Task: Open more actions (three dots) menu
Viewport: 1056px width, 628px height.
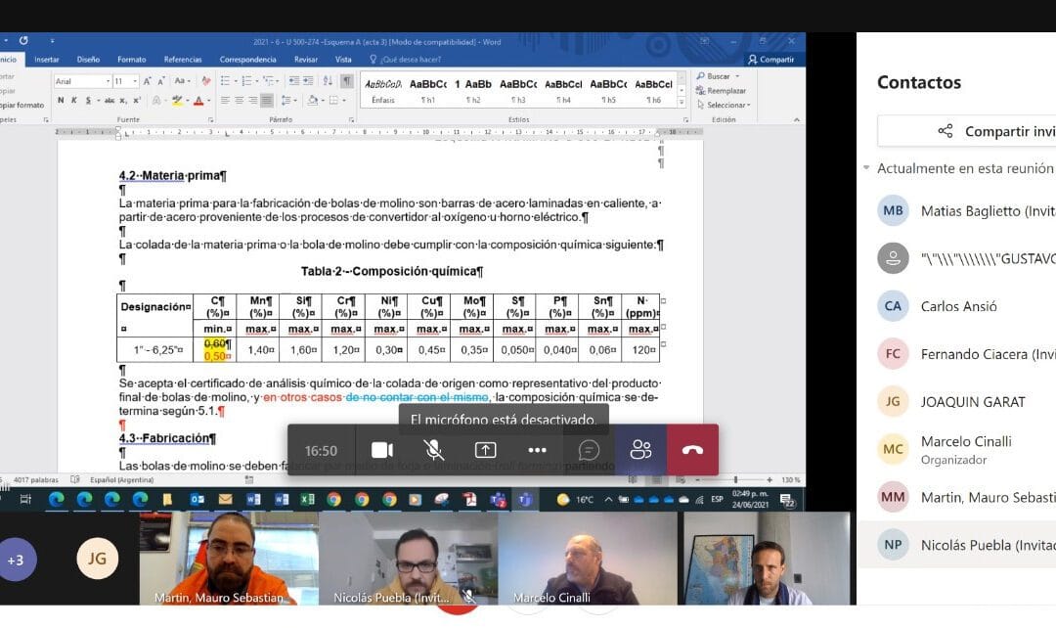Action: click(x=537, y=450)
